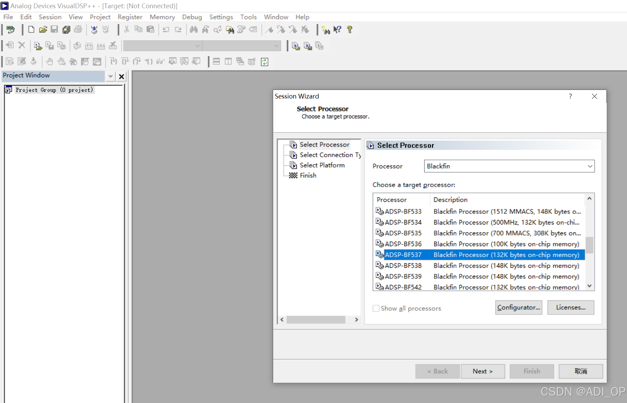
Task: Click the Undo arrow icon
Action: point(166,30)
